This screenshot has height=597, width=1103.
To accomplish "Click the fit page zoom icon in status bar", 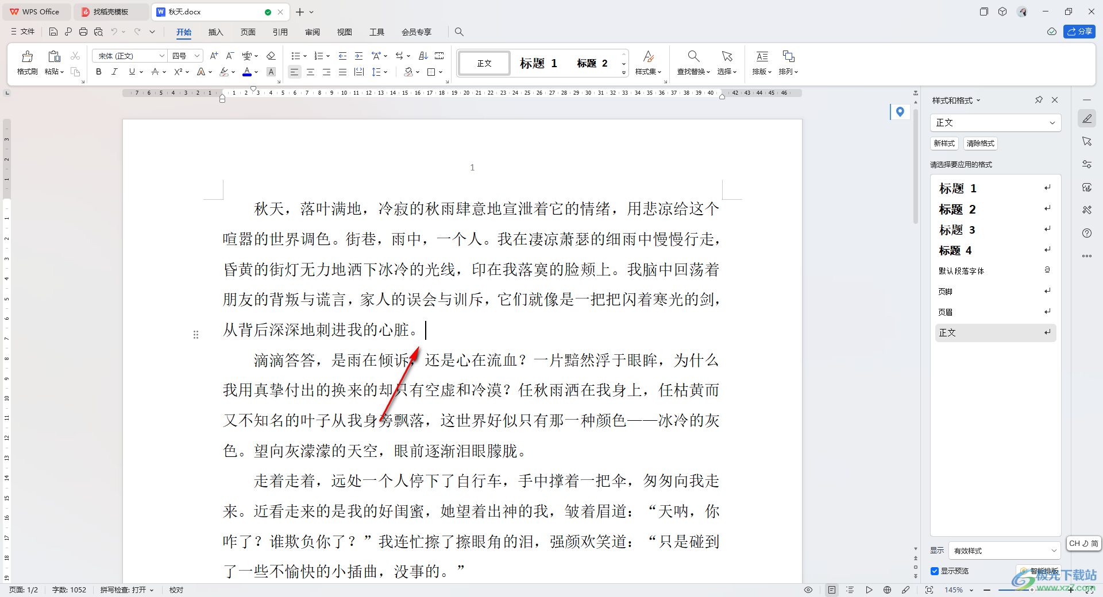I will click(x=929, y=590).
